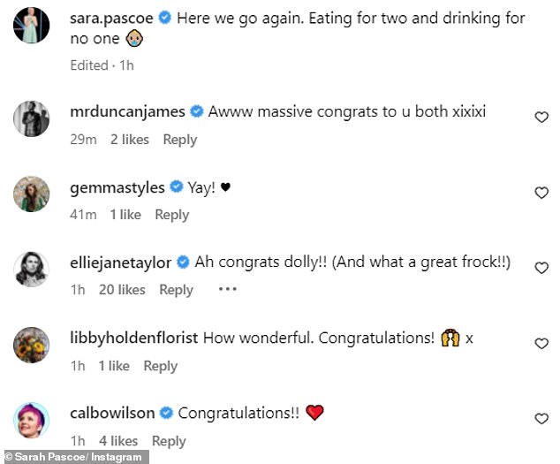560x464 pixels.
Task: Open the three-dots menu on elliejanetaylor's comment
Action: pos(228,289)
